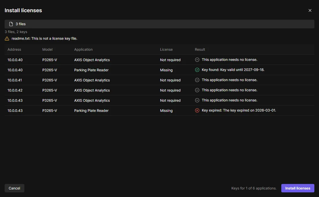
Task: Click the Address column header
Action: click(14, 50)
